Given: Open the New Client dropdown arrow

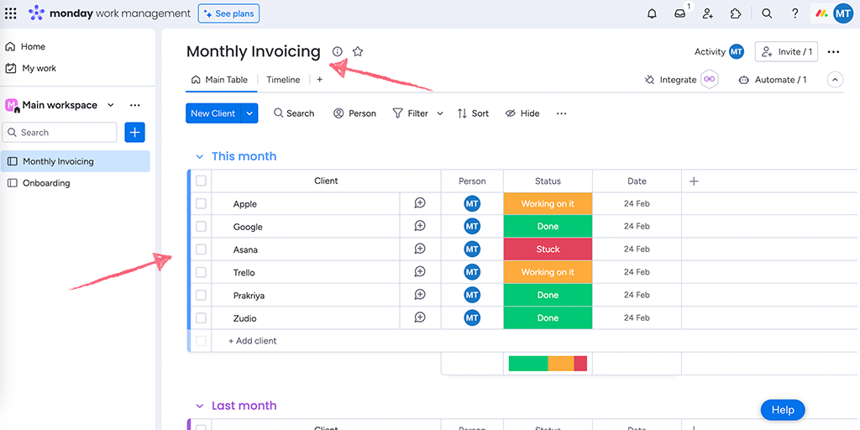Looking at the screenshot, I should click(x=249, y=113).
